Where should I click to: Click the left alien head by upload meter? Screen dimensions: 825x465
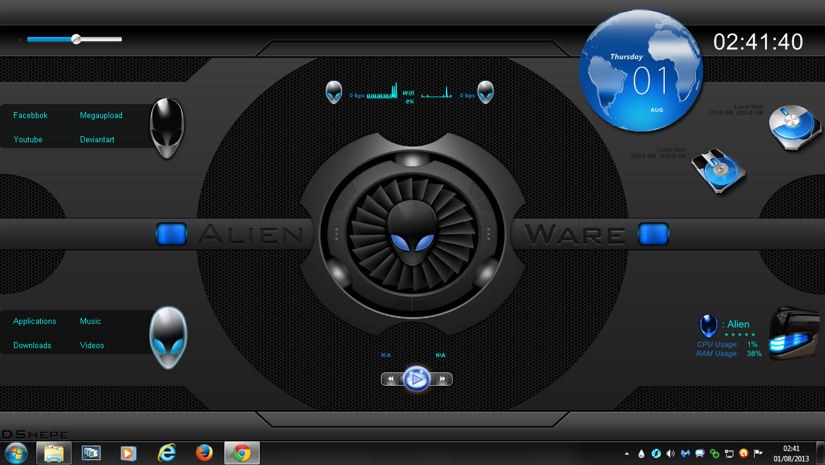pos(334,92)
